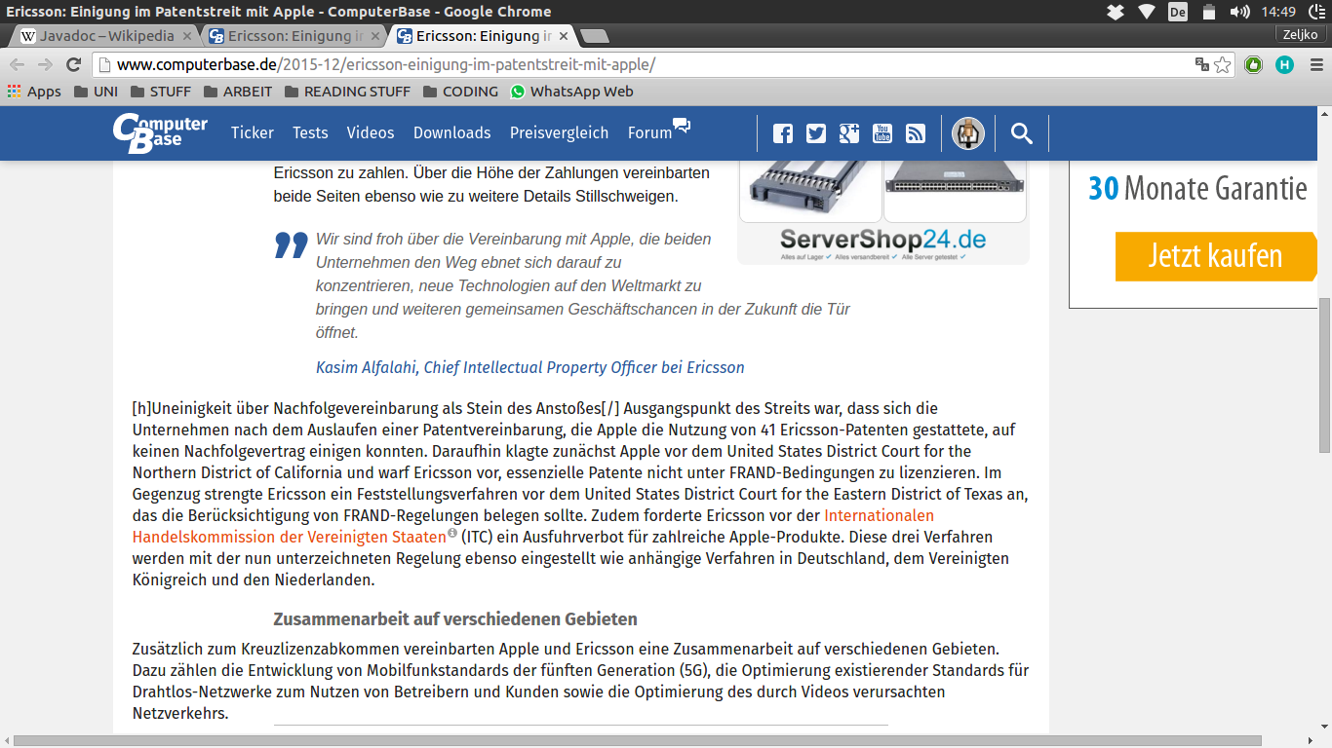Close the active Ericsson tab
Screen dimensions: 1332x748
coord(563,36)
